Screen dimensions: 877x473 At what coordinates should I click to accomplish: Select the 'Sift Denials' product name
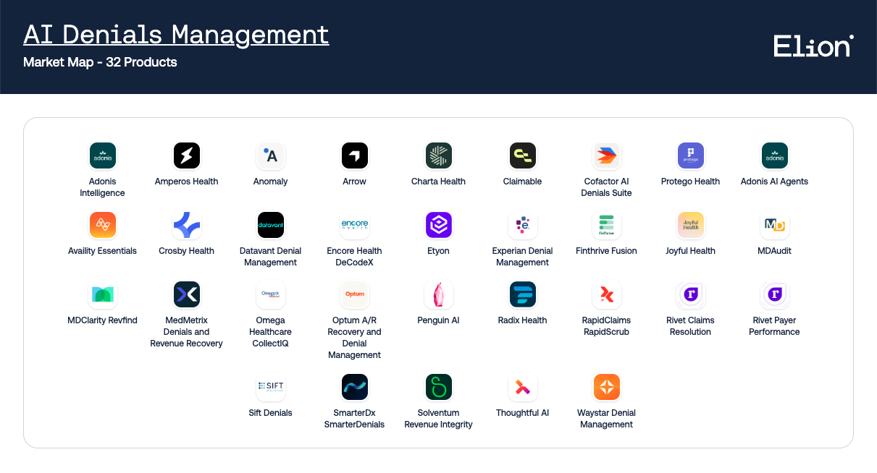(x=270, y=413)
